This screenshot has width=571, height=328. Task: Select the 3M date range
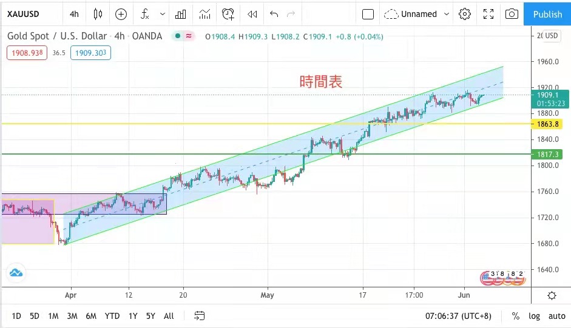tap(72, 316)
